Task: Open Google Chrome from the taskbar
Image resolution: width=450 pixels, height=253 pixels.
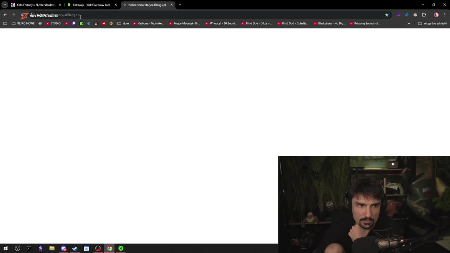Action: click(109, 248)
